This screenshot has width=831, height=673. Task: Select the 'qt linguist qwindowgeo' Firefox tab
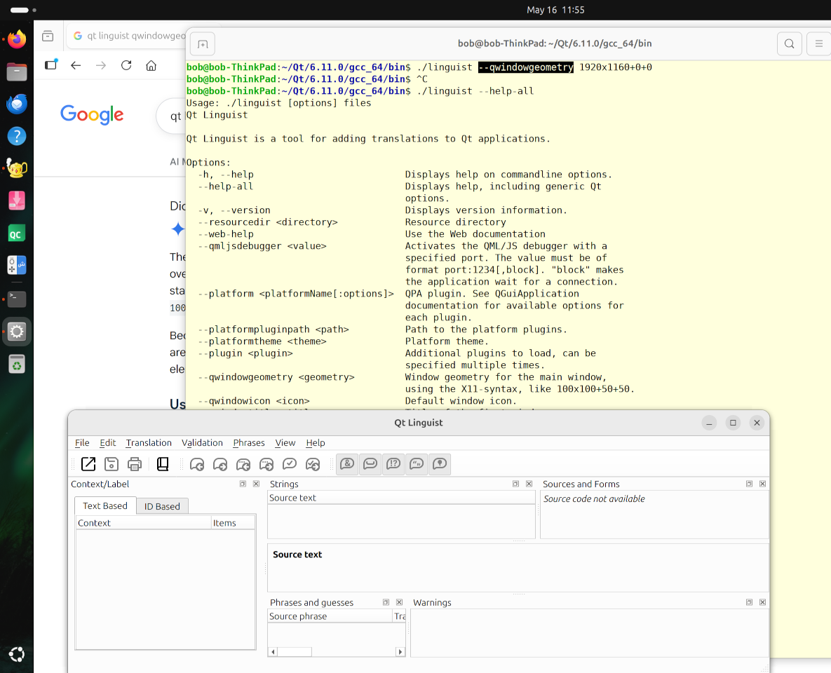point(127,36)
